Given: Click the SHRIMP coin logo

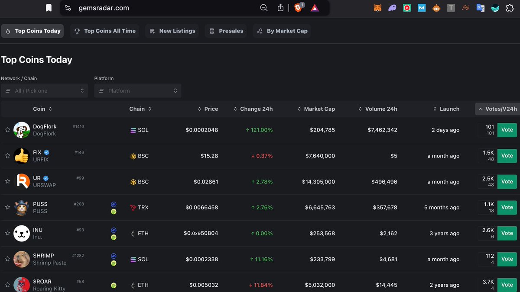Looking at the screenshot, I should tap(22, 259).
